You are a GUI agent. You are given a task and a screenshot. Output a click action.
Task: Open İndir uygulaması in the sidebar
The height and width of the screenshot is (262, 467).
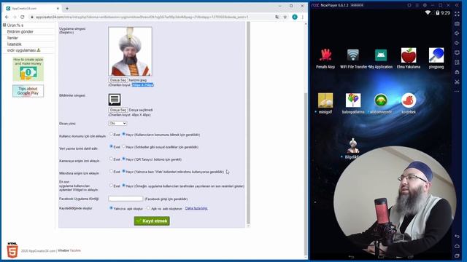[x=23, y=50]
